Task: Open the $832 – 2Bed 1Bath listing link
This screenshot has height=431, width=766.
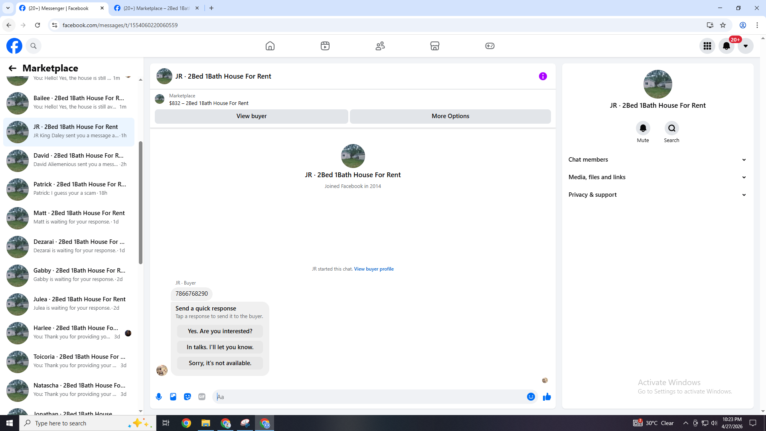Action: 209,103
